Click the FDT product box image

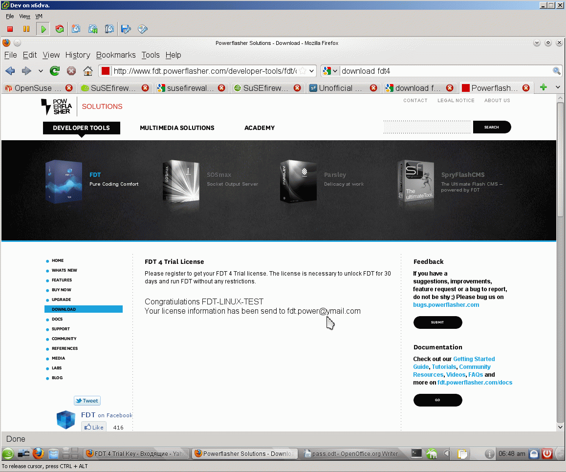pyautogui.click(x=64, y=181)
